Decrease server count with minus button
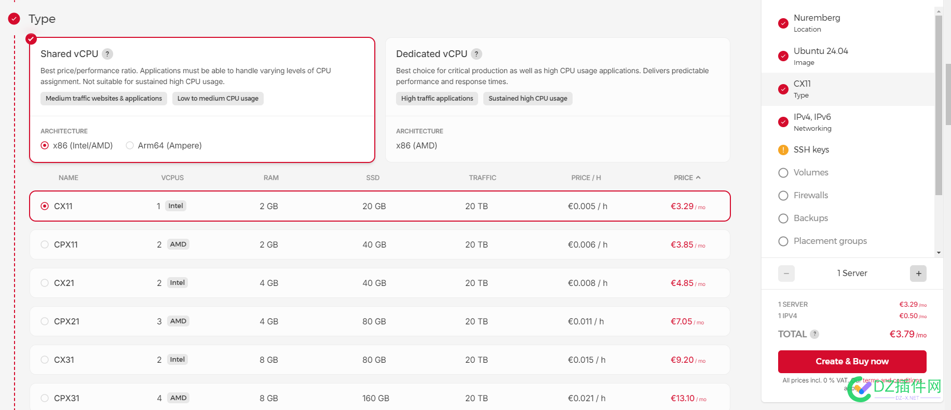951x410 pixels. tap(786, 274)
